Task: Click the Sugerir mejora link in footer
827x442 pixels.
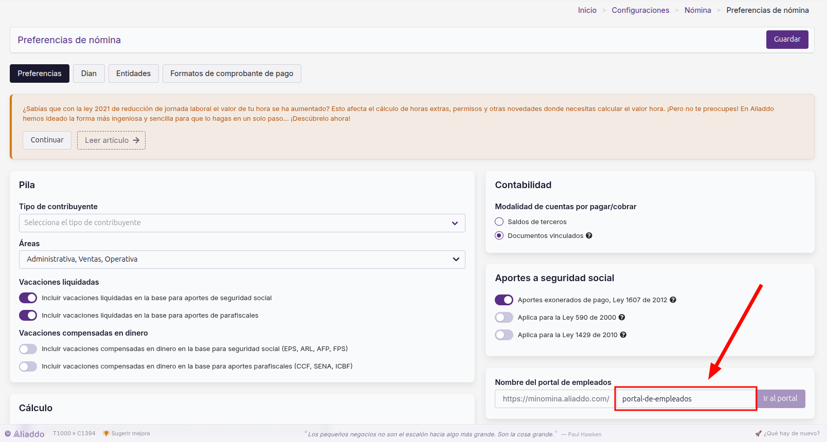Action: pos(131,433)
